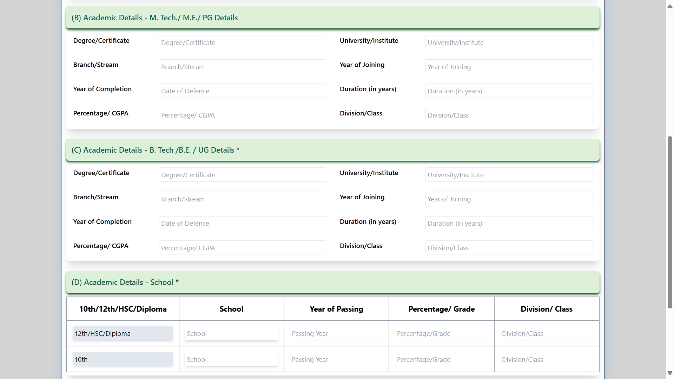
Task: Click the Percentage/CGPA field in PG Details
Action: tap(242, 115)
